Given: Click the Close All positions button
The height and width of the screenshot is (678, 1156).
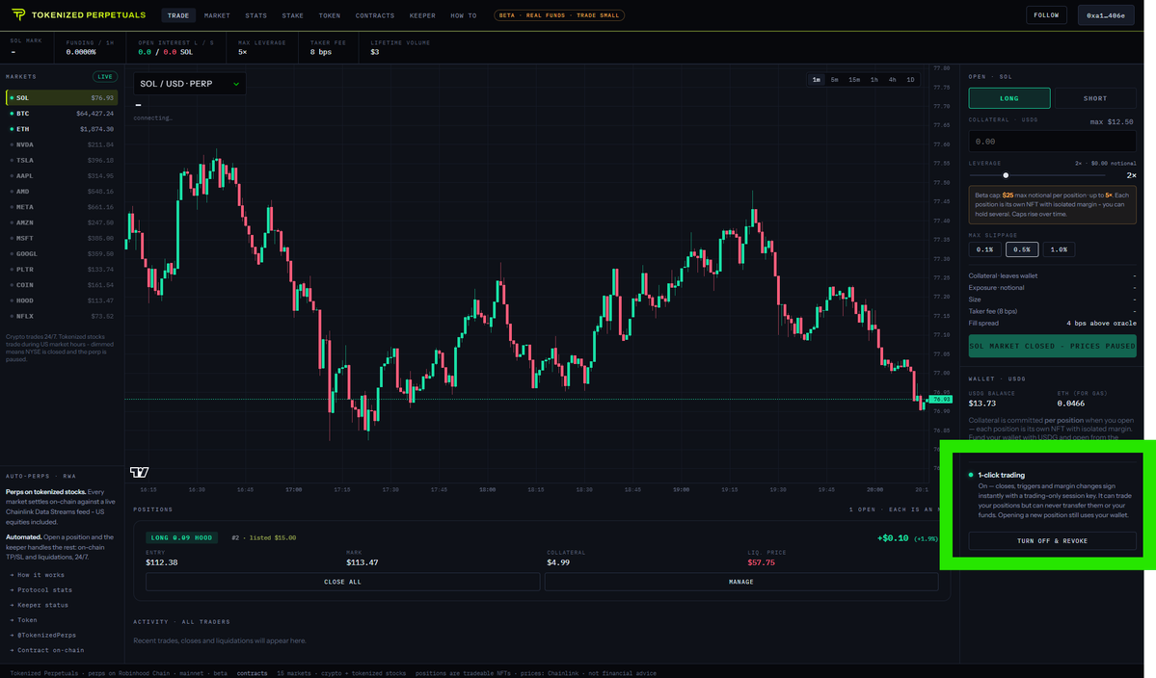Looking at the screenshot, I should [343, 582].
